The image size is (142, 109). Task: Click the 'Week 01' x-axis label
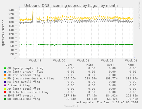point(131,61)
